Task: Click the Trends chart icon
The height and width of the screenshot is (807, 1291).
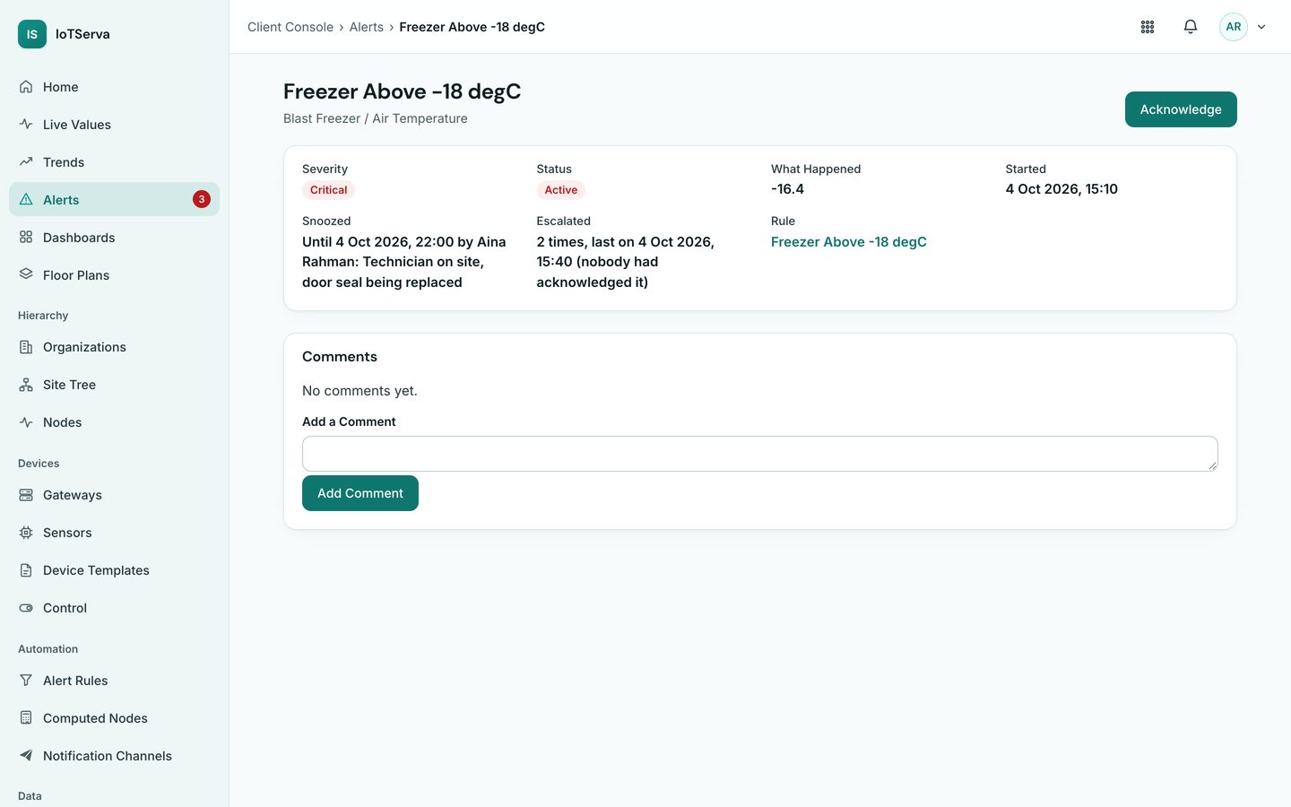Action: coord(26,162)
